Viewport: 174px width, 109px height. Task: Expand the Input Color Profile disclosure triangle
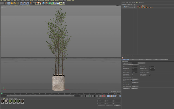point(122,86)
